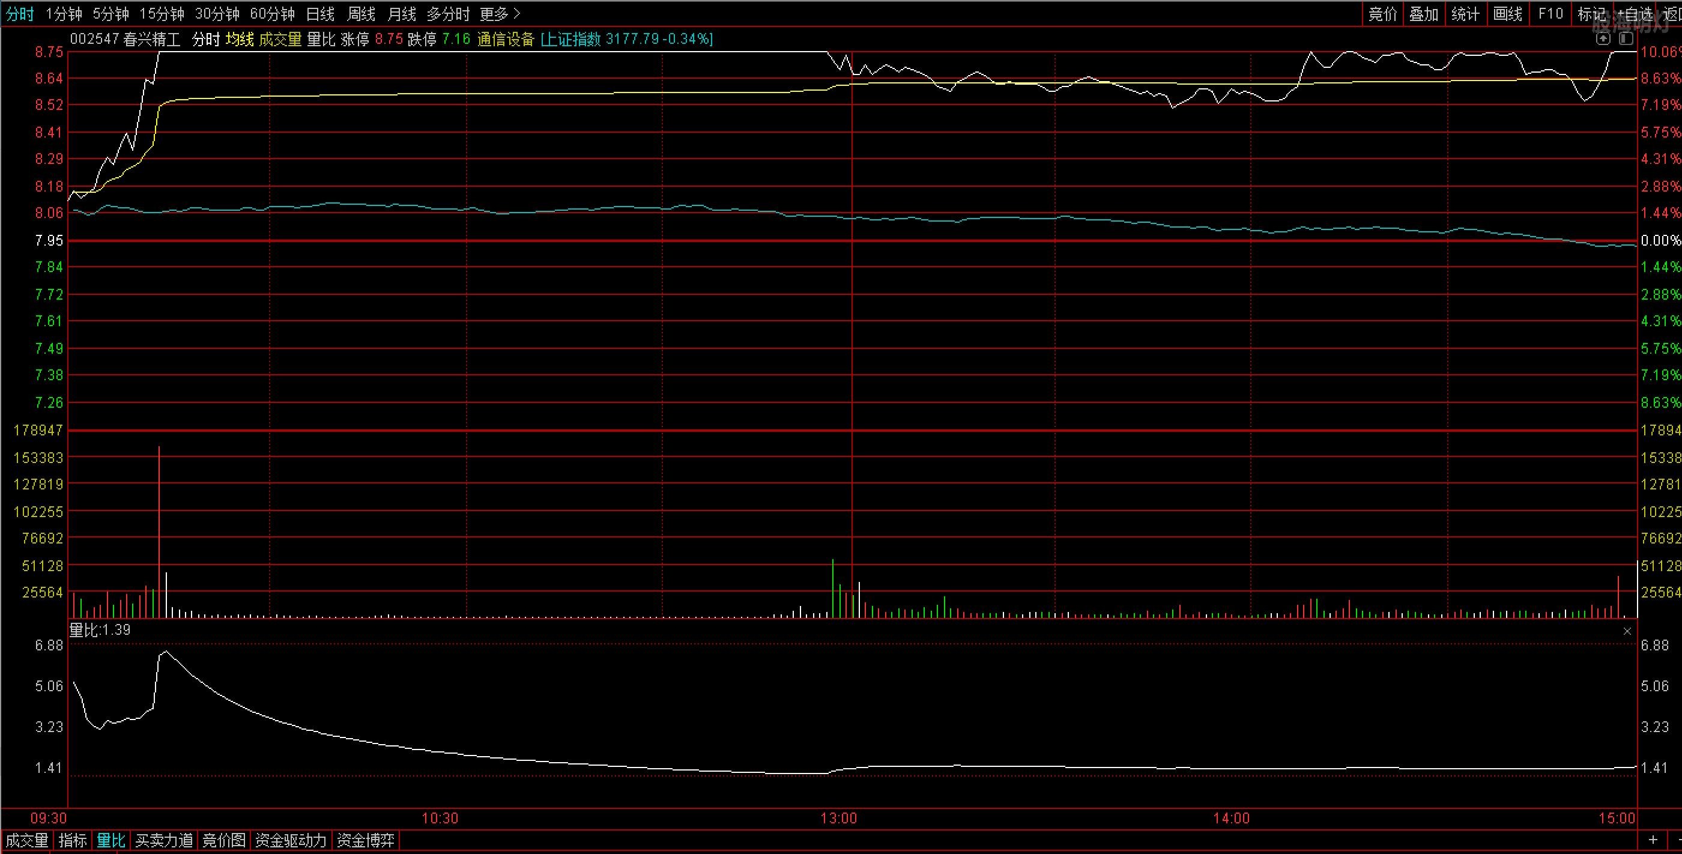Click the 13:00 time axis label

pyautogui.click(x=838, y=818)
